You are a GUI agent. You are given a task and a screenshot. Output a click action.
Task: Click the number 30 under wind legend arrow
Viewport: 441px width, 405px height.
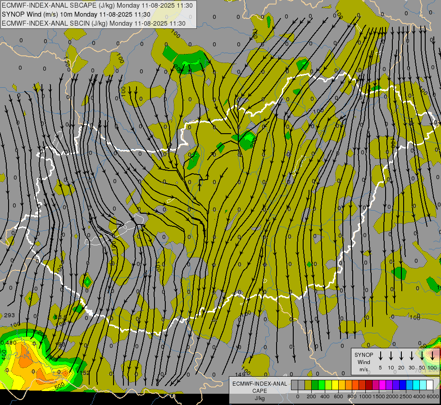[x=411, y=368]
